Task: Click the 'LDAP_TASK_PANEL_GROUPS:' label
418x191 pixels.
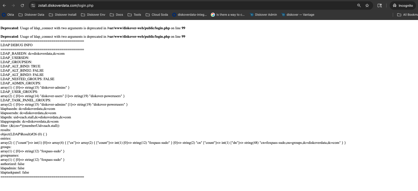Action: tap(26, 100)
